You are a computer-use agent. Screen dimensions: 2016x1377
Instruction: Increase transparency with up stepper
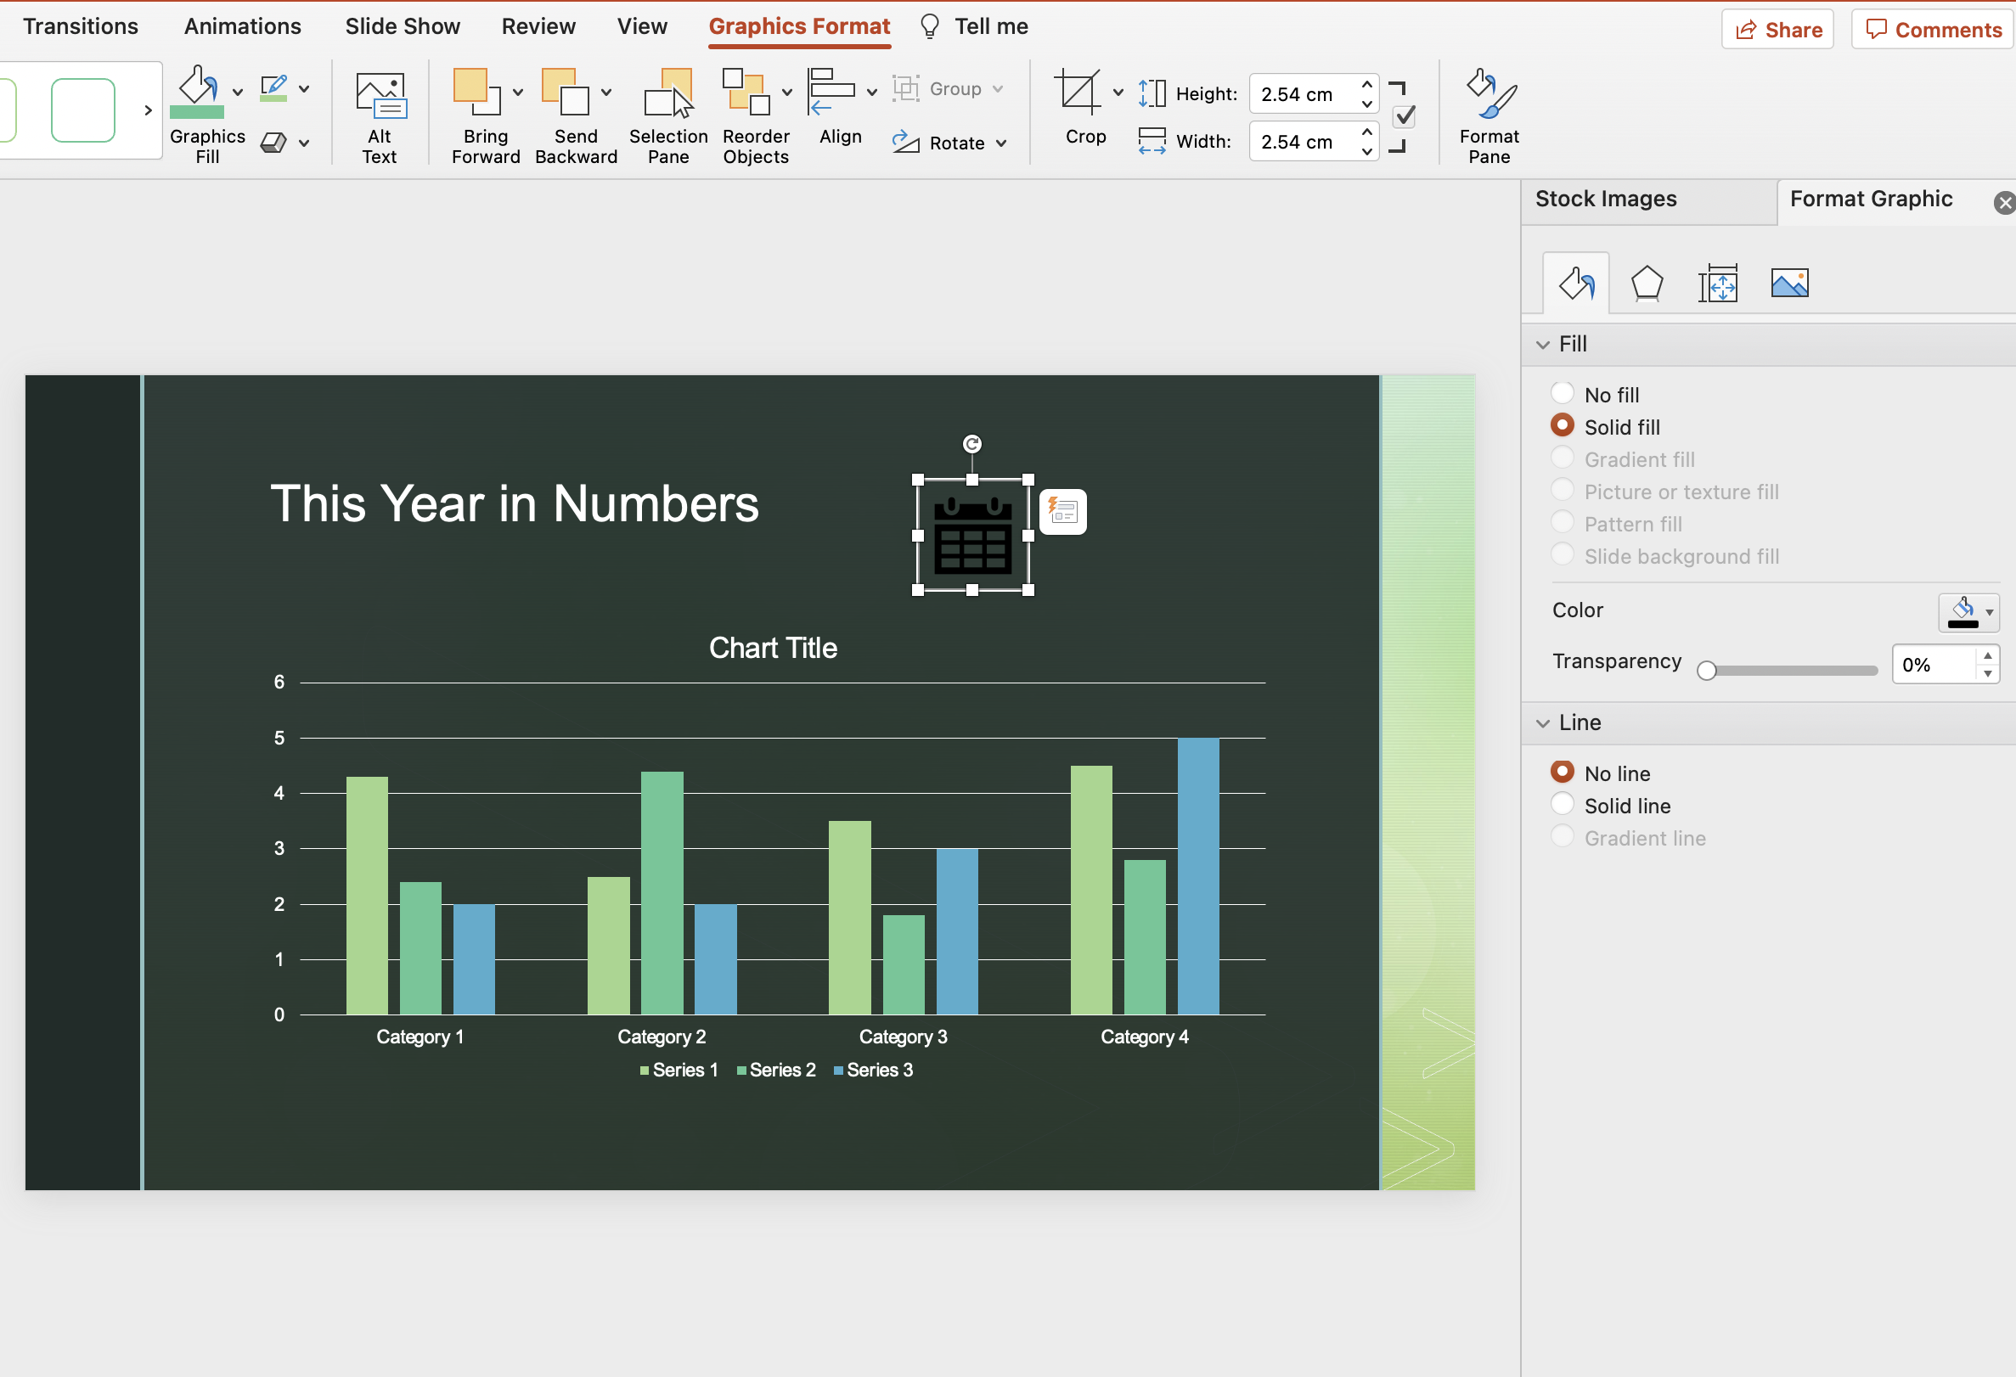click(x=1987, y=655)
